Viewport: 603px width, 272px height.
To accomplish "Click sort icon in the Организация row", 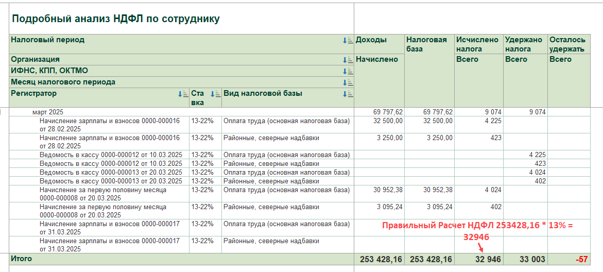I will tap(348, 60).
